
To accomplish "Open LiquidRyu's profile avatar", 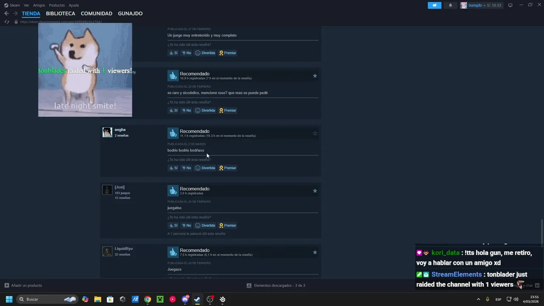I will point(107,251).
